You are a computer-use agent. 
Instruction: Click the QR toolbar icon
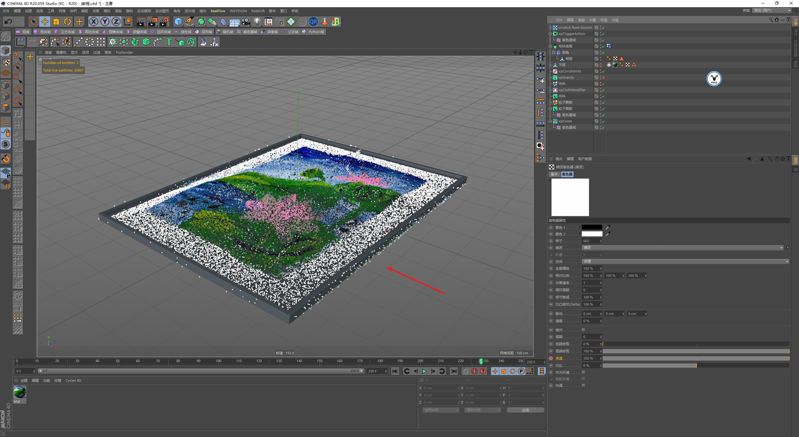pyautogui.click(x=313, y=22)
